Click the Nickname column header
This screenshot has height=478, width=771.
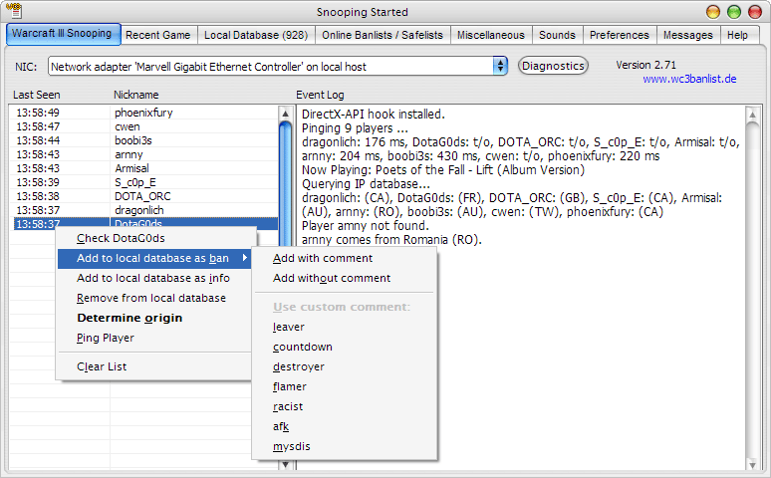(136, 95)
